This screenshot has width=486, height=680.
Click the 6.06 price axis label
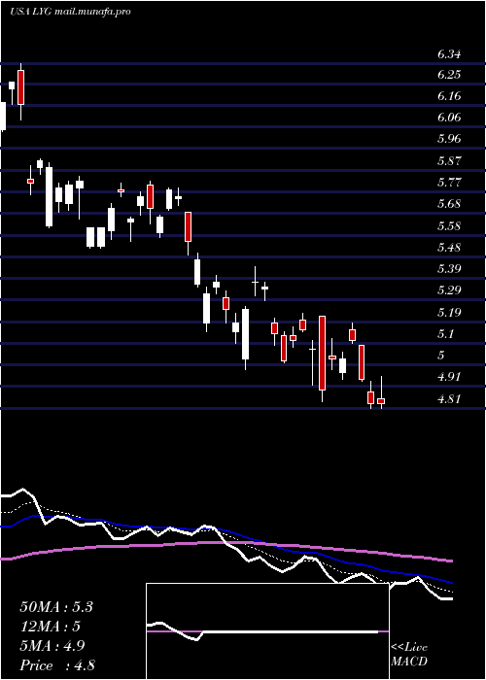pos(449,118)
